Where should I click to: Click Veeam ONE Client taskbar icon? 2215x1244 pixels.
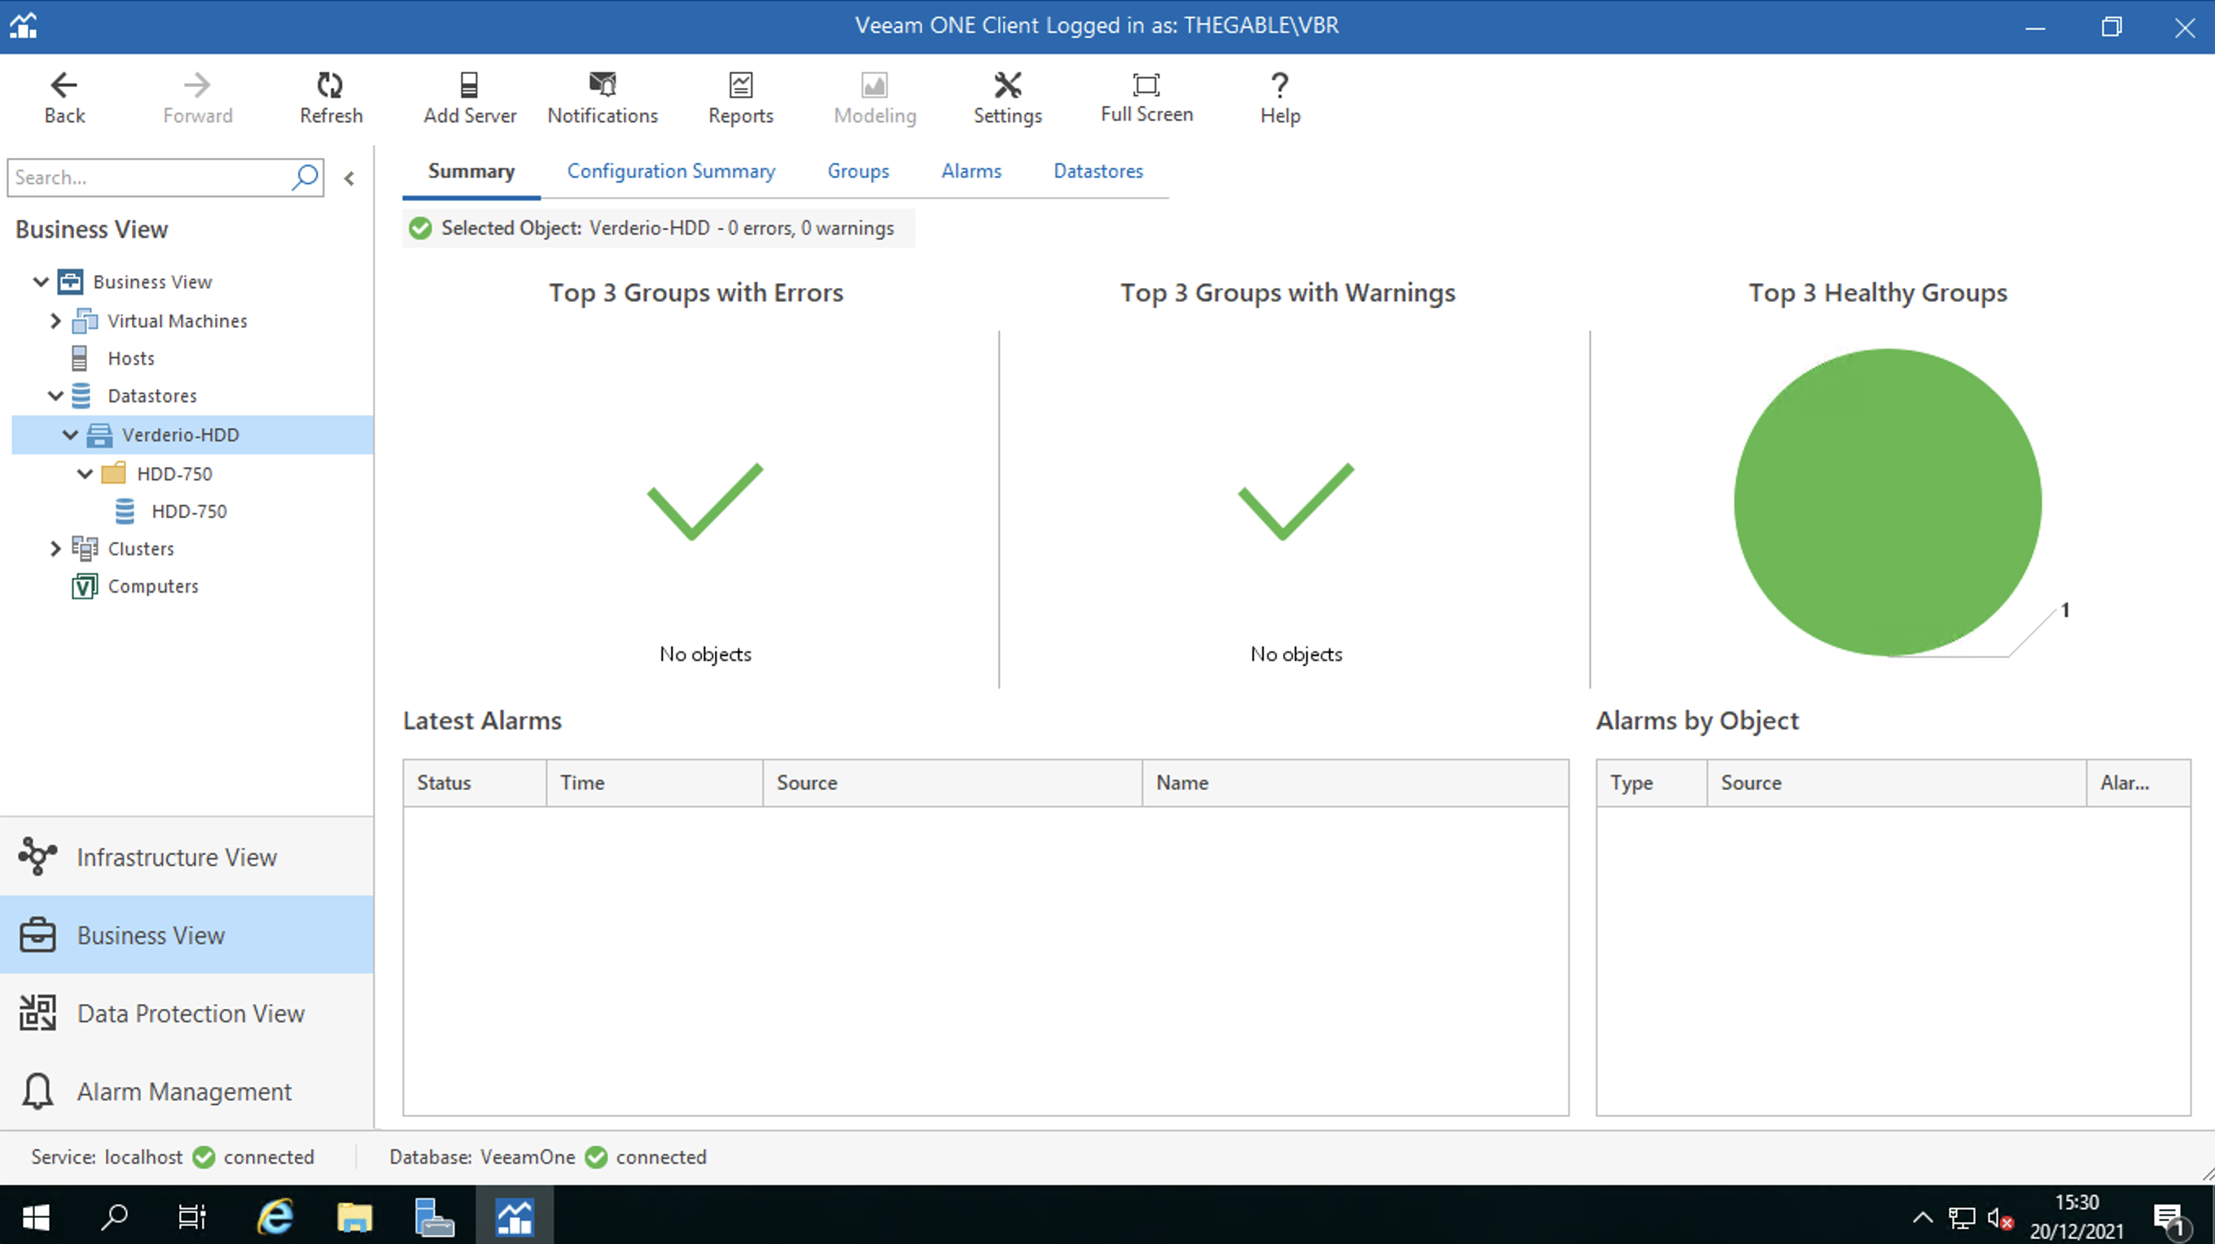[x=514, y=1216]
